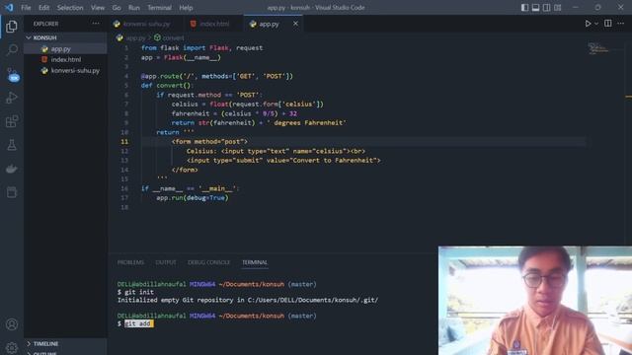Open the View menu

tap(98, 7)
